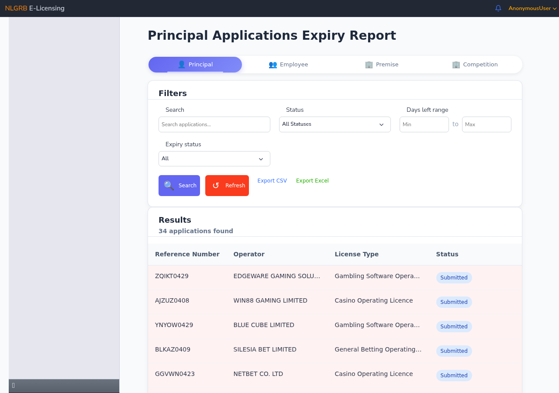Click the Competition tab building icon
Screen dimensions: 559x393
pos(456,65)
